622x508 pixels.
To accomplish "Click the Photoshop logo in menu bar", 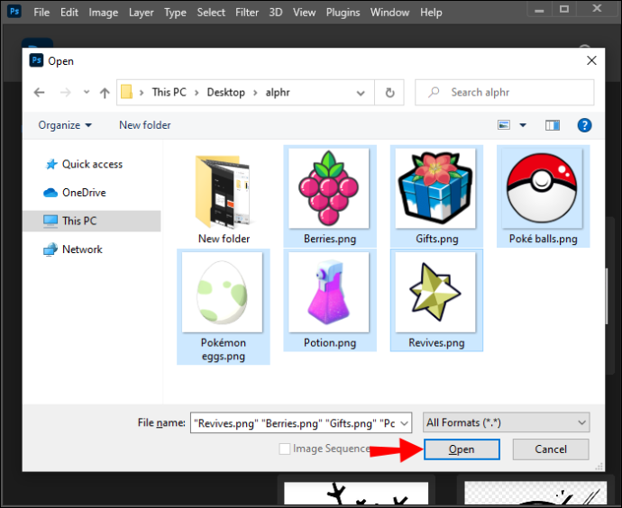I will (x=14, y=11).
